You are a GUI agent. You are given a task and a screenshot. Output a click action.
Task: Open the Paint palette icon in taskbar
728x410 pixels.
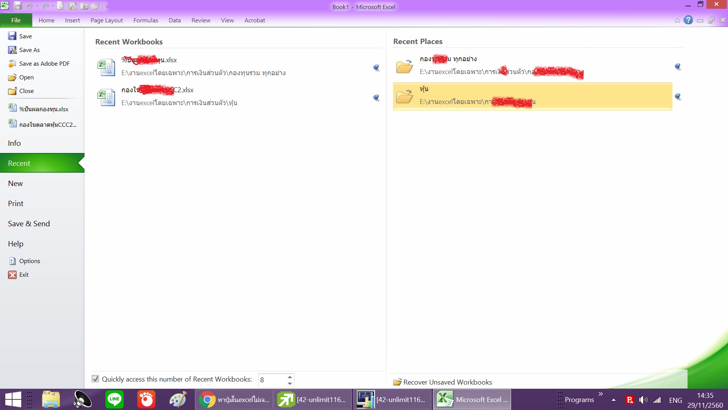click(x=178, y=399)
